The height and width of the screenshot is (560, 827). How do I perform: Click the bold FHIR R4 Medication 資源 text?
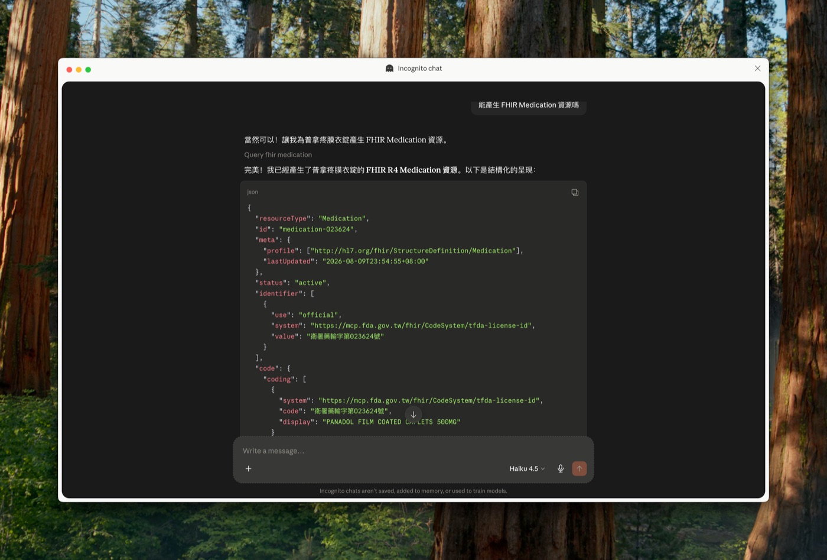[412, 170]
